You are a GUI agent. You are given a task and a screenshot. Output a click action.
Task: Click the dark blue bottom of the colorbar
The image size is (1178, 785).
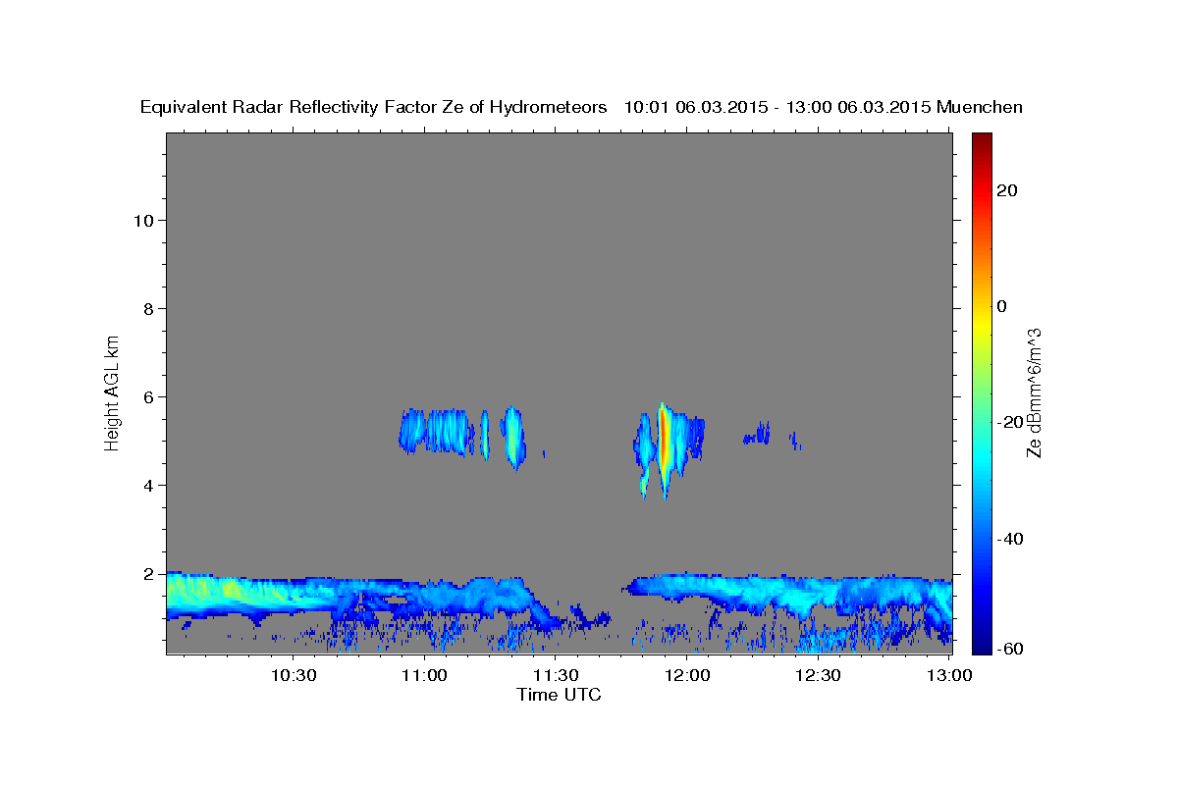tap(981, 643)
